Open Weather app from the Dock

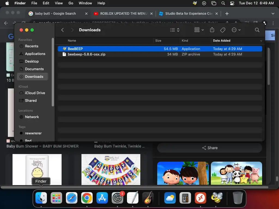point(170,198)
